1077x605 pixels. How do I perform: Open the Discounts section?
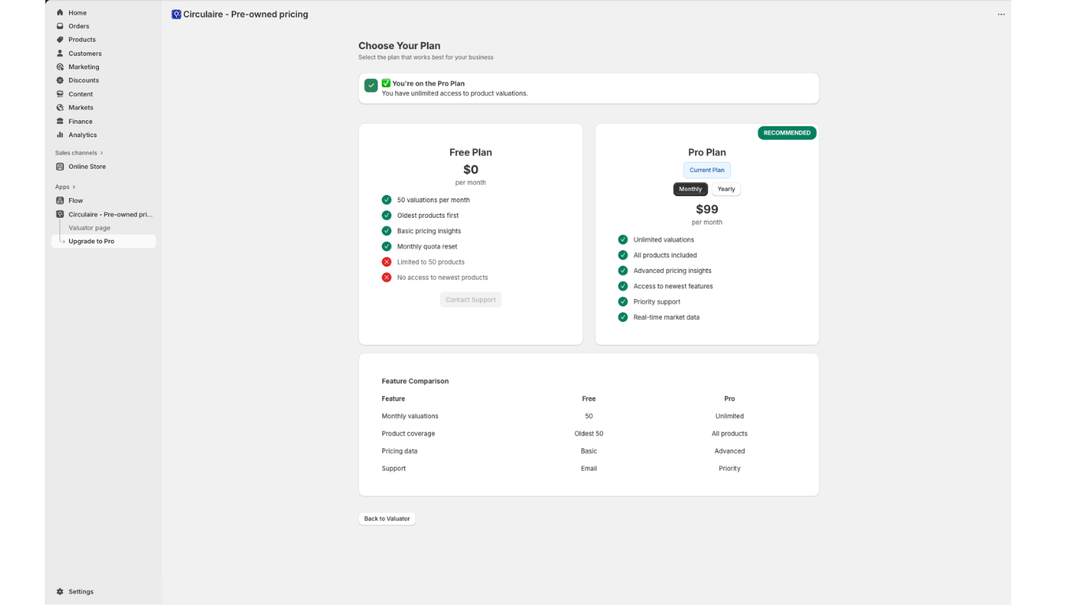tap(83, 80)
